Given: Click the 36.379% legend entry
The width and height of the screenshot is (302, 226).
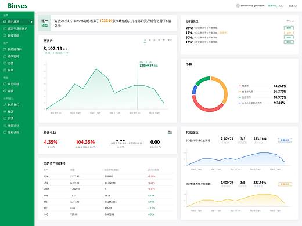Looking at the screenshot, I should click(x=263, y=92).
